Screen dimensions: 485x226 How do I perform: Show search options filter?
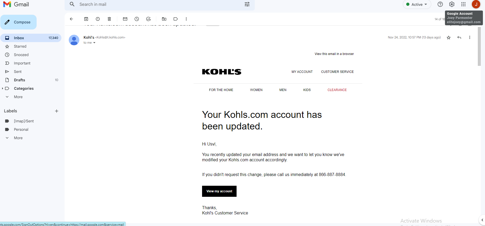(x=247, y=4)
